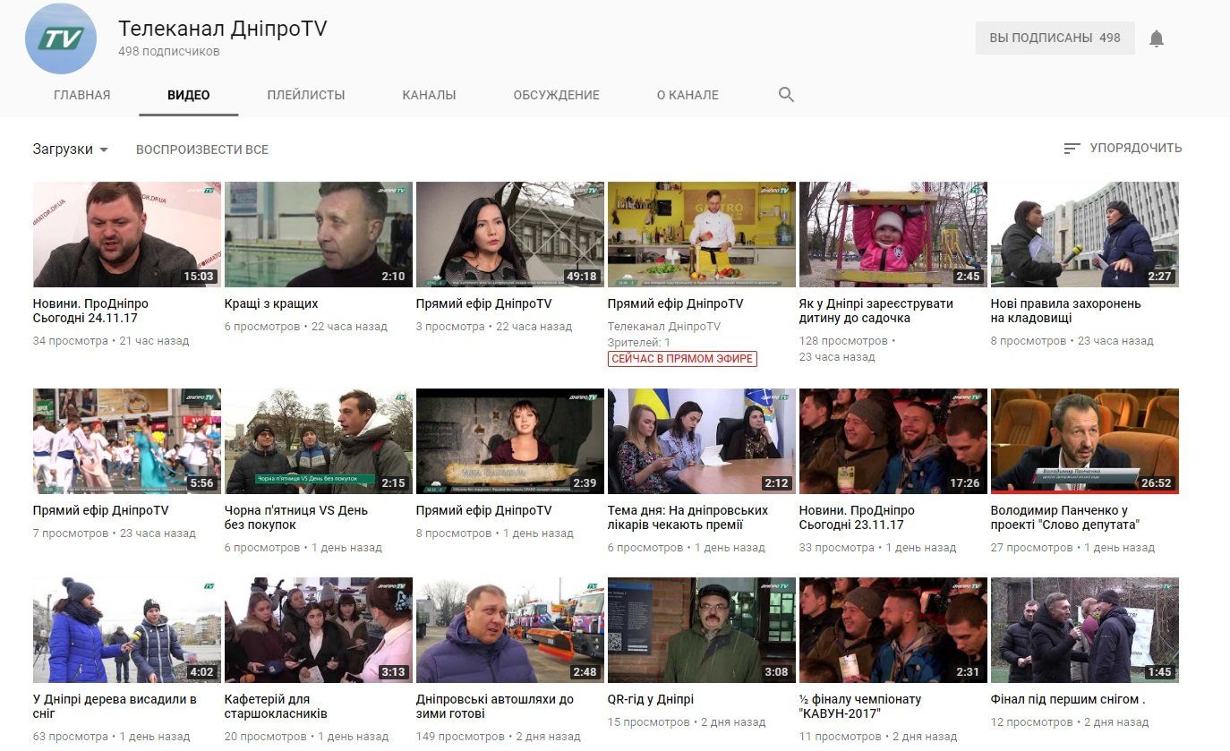The height and width of the screenshot is (751, 1230).
Task: Open QR-гід у Дніпрі video thumbnail
Action: (701, 630)
